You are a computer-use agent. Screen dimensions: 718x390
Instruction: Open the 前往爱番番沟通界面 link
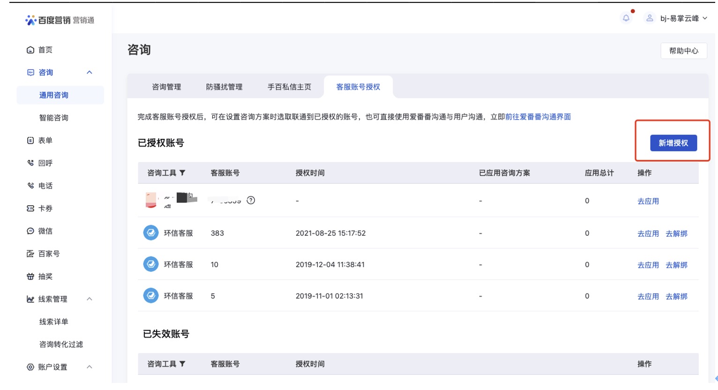click(538, 117)
